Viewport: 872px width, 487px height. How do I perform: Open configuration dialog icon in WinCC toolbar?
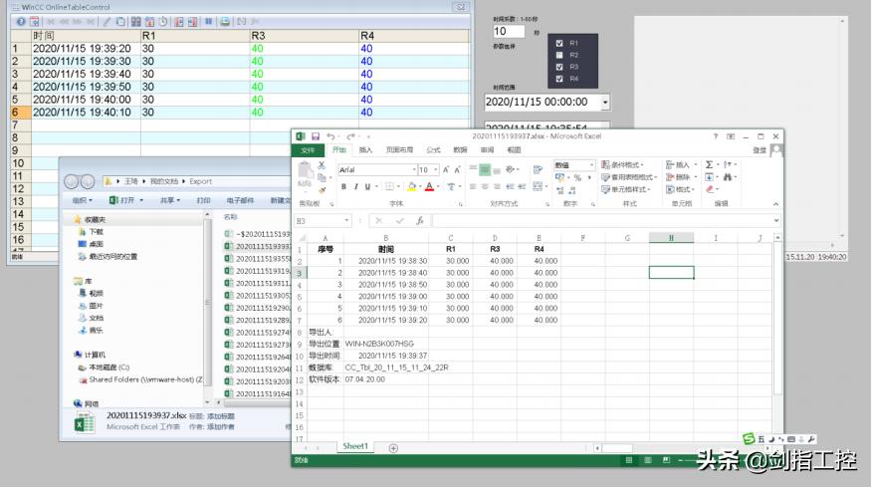35,22
